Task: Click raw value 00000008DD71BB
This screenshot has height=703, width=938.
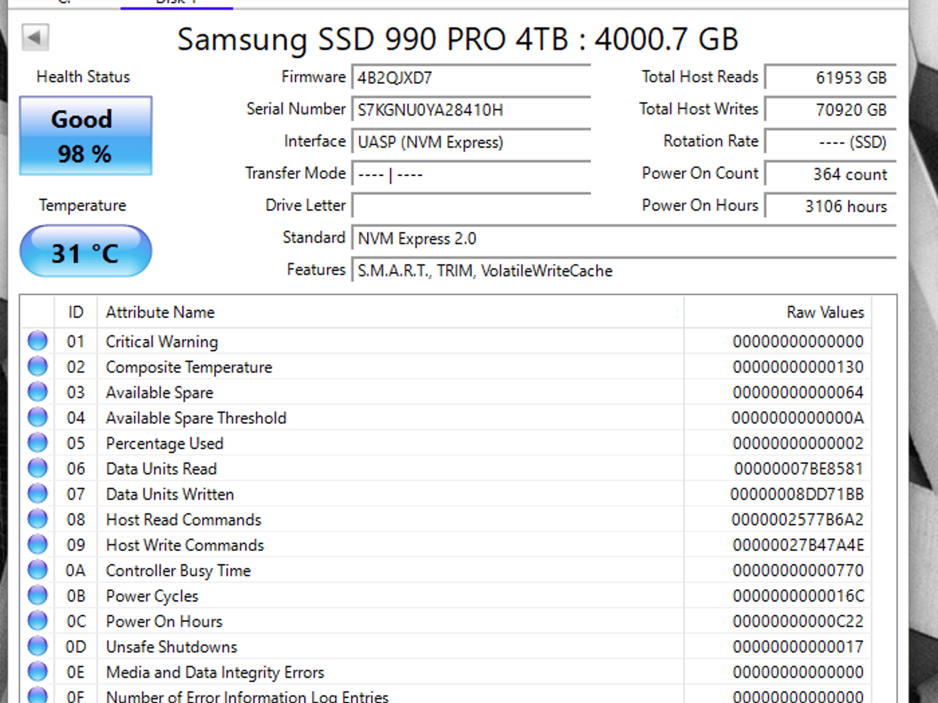Action: 797,494
